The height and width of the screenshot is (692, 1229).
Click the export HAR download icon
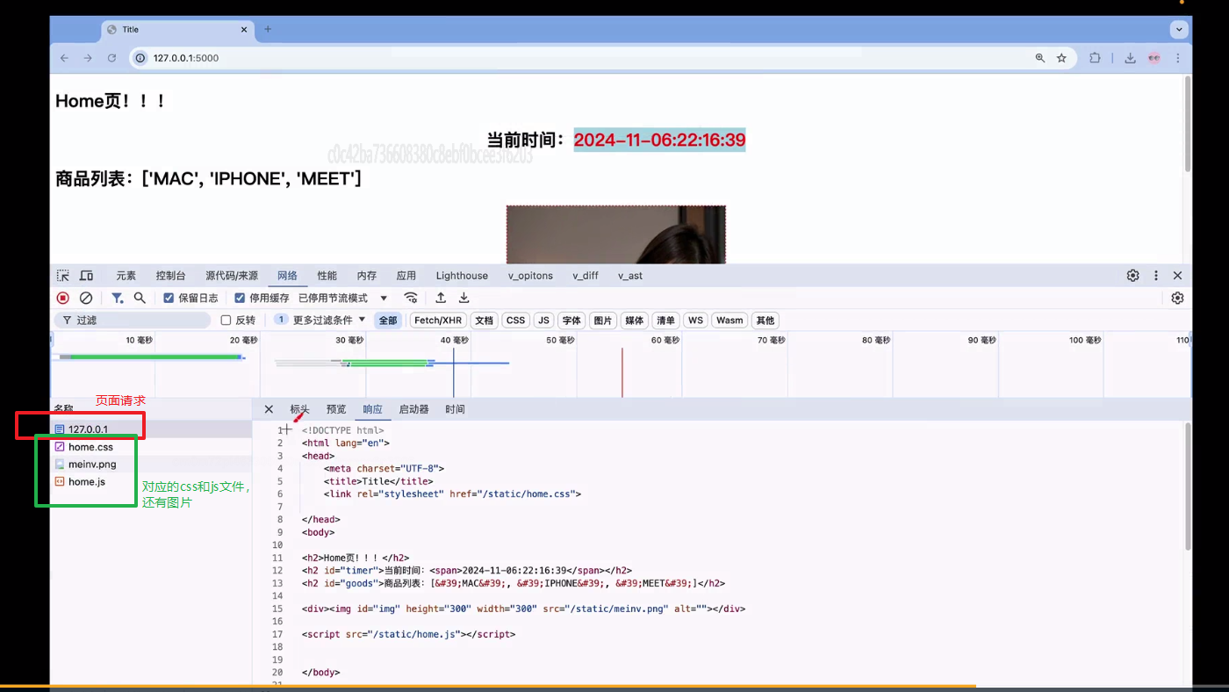(x=464, y=298)
